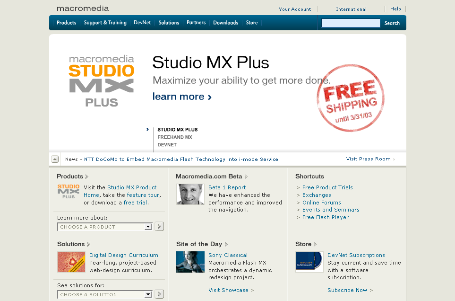Screen dimensions: 455x301
Task: Open the Sony Classical thumbnail image
Action: coord(190,262)
